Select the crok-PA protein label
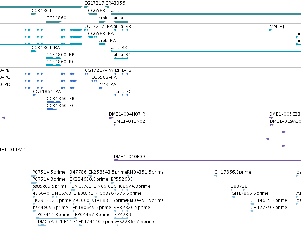 [x=108, y=85]
